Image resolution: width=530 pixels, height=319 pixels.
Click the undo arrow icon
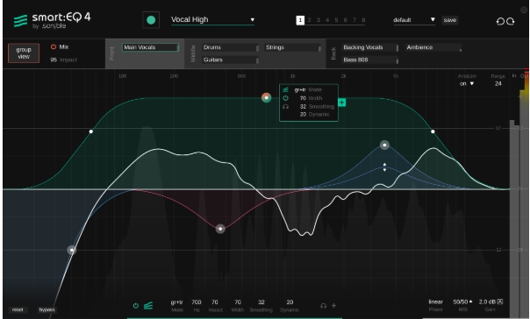click(500, 21)
